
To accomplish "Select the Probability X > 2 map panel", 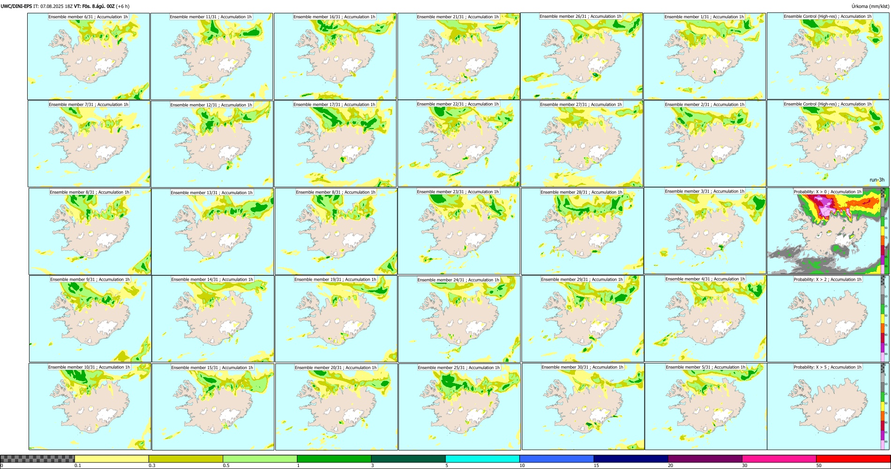I will pyautogui.click(x=828, y=319).
